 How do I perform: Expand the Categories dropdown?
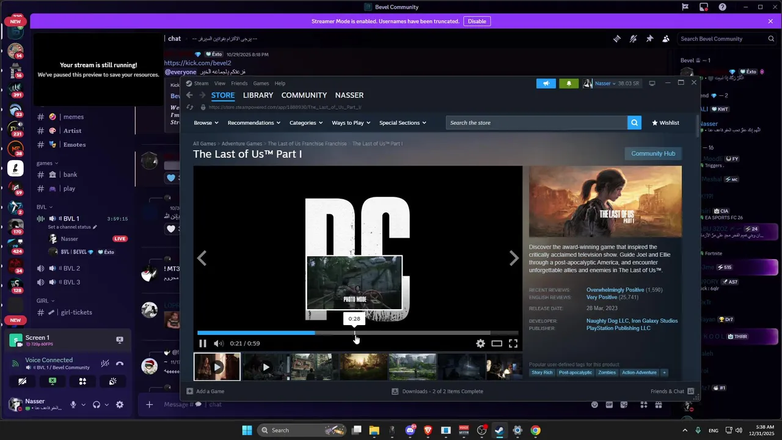coord(306,123)
